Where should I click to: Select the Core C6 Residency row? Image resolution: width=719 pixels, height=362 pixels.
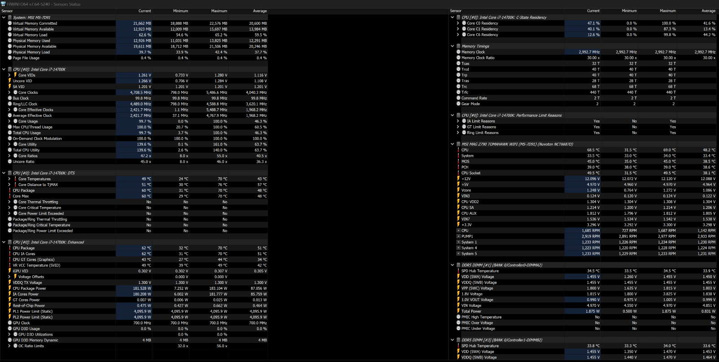point(583,35)
